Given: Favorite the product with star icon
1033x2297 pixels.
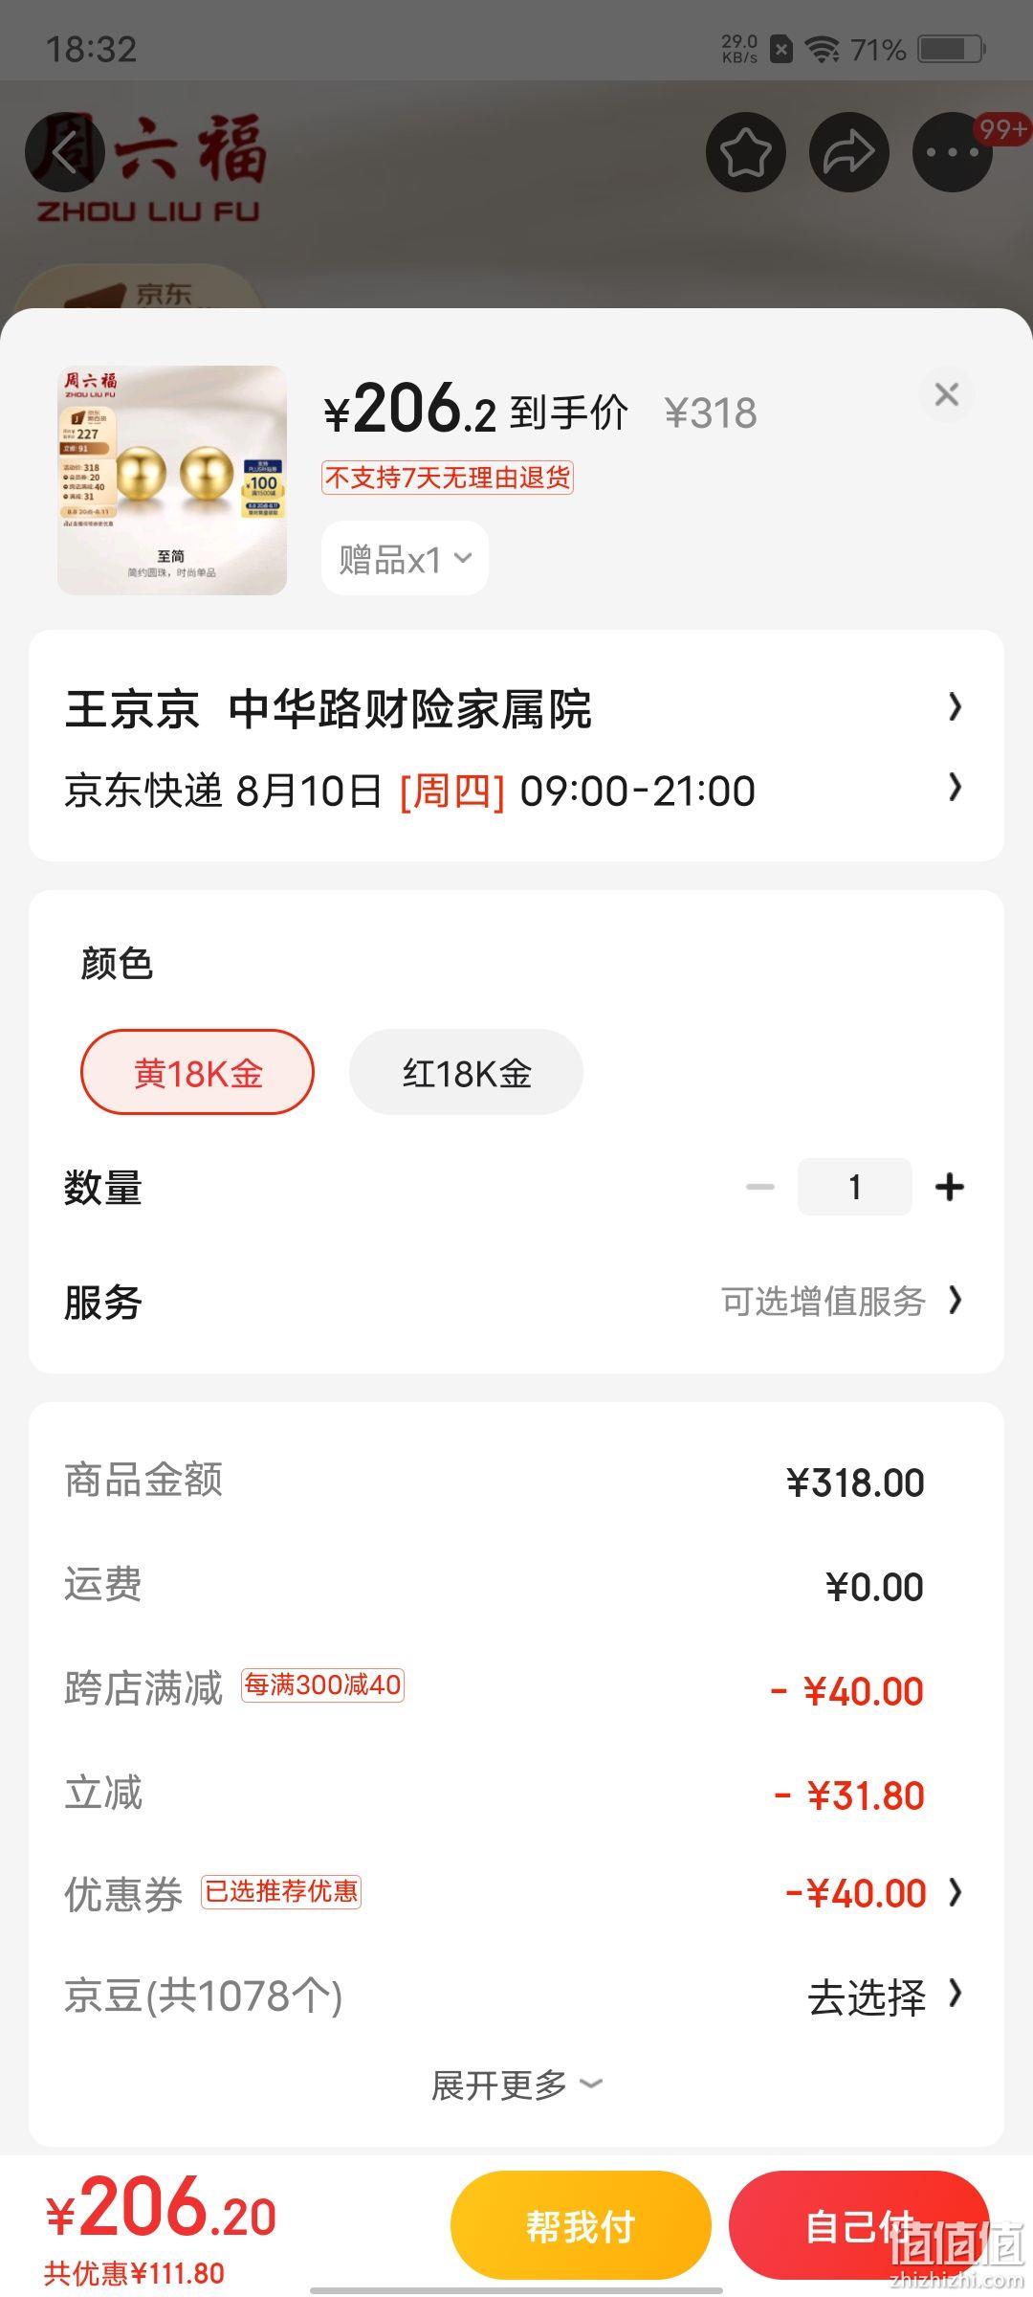Looking at the screenshot, I should click(746, 152).
